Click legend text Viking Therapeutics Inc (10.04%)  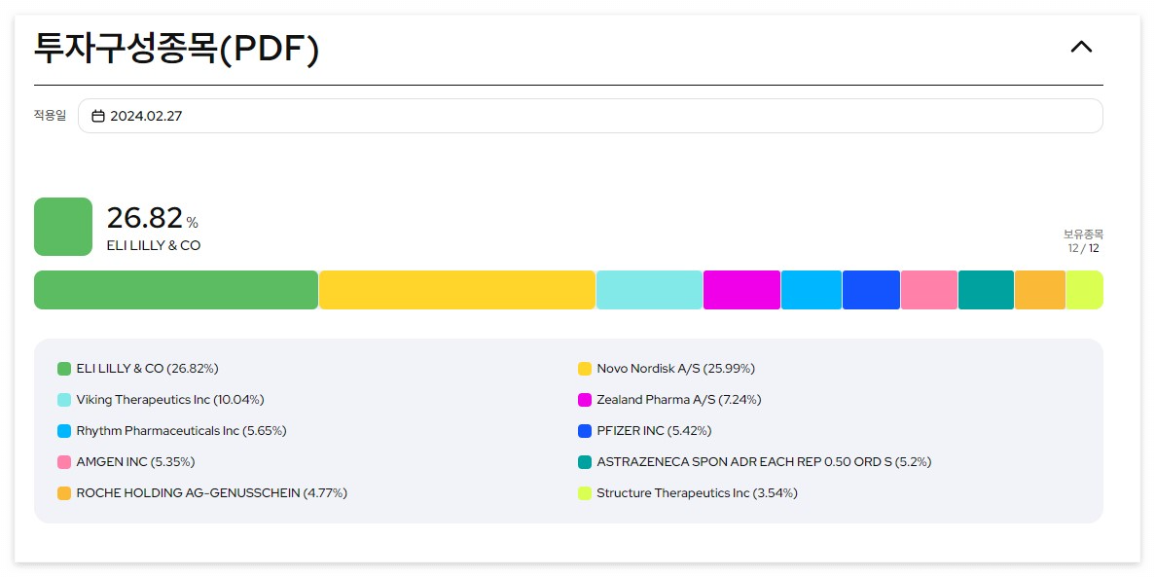pos(170,400)
